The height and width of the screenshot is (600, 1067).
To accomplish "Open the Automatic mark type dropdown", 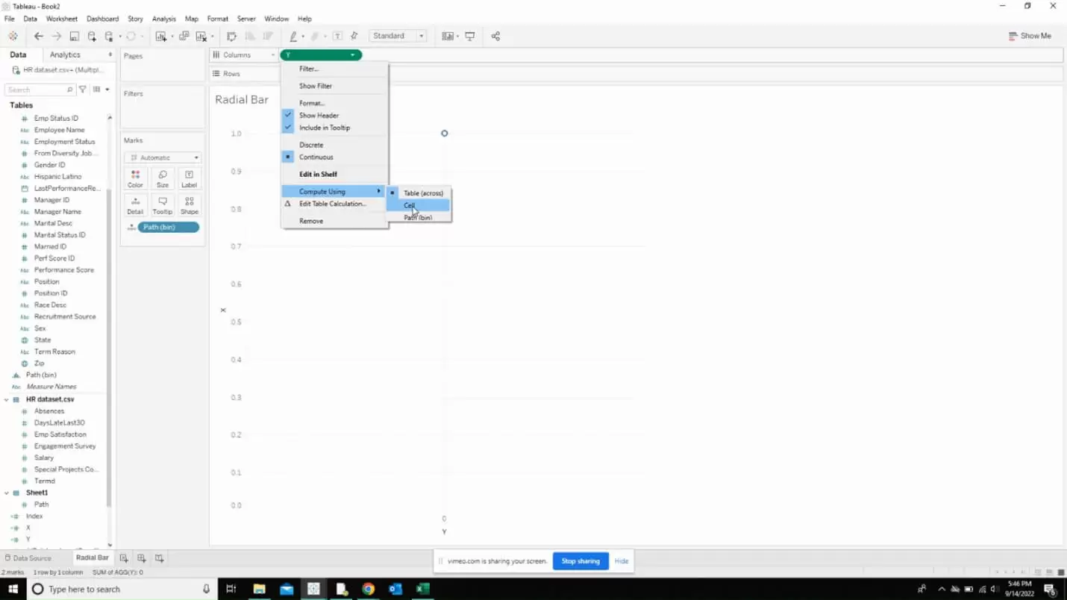I will click(163, 157).
